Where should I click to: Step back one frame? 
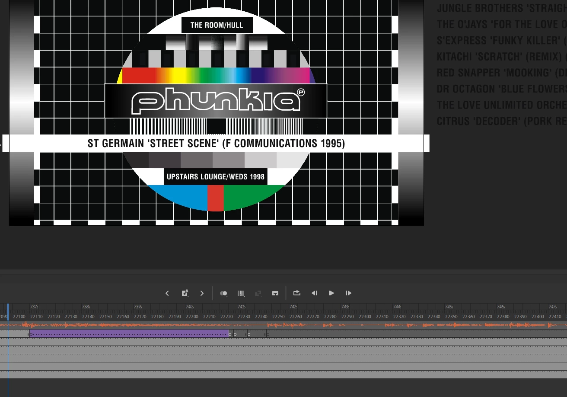click(314, 293)
